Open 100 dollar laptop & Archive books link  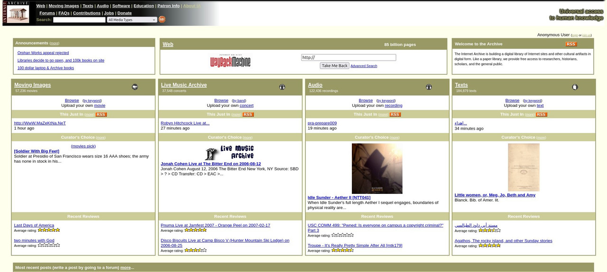point(46,68)
